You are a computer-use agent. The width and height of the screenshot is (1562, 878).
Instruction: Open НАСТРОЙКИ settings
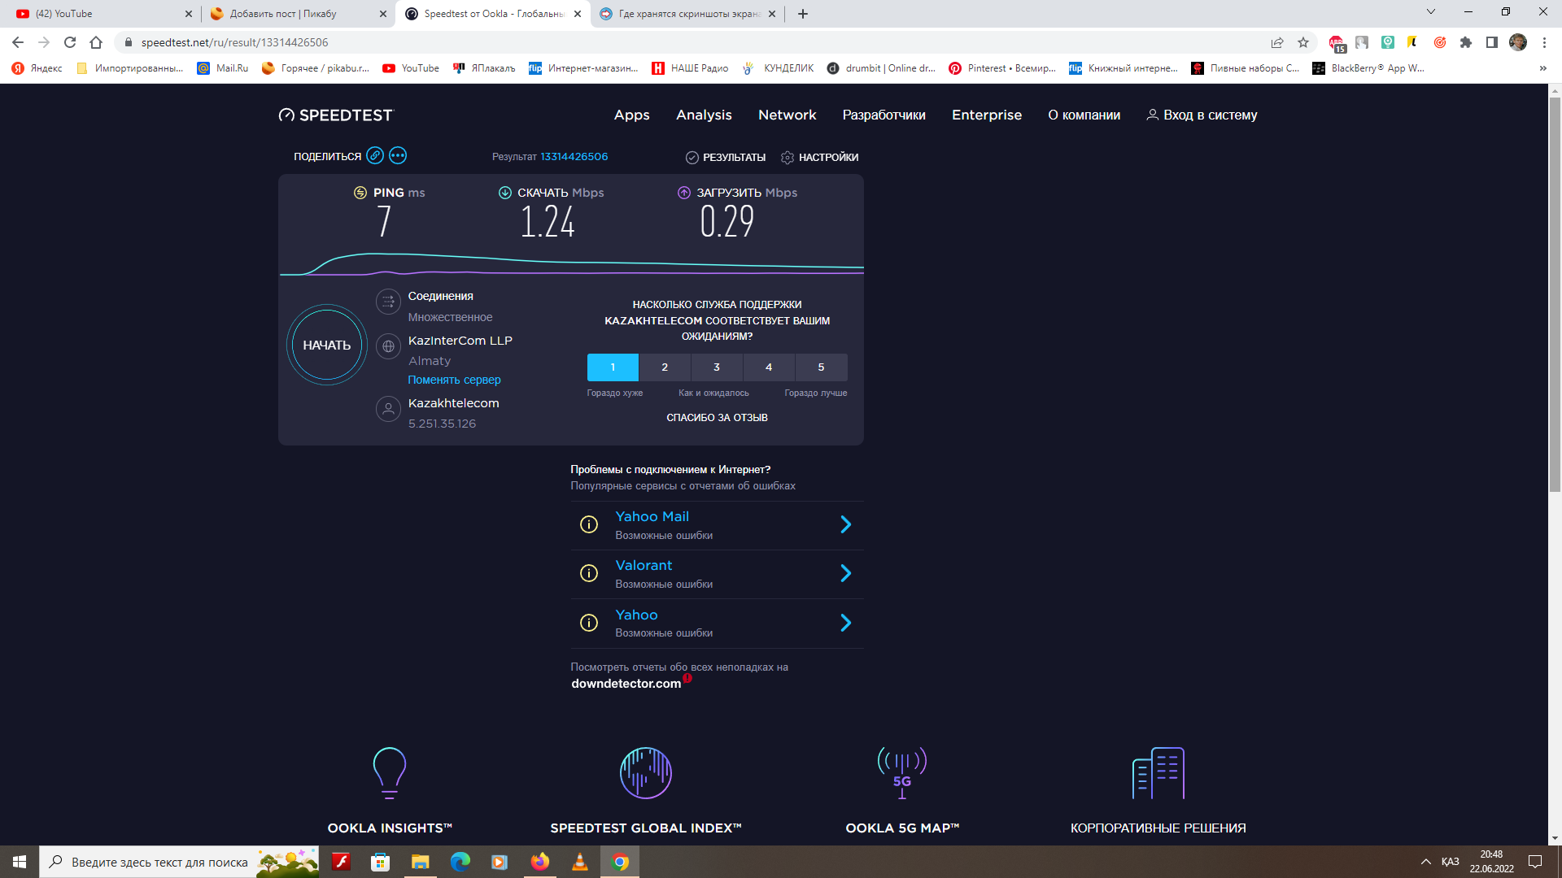tap(820, 157)
